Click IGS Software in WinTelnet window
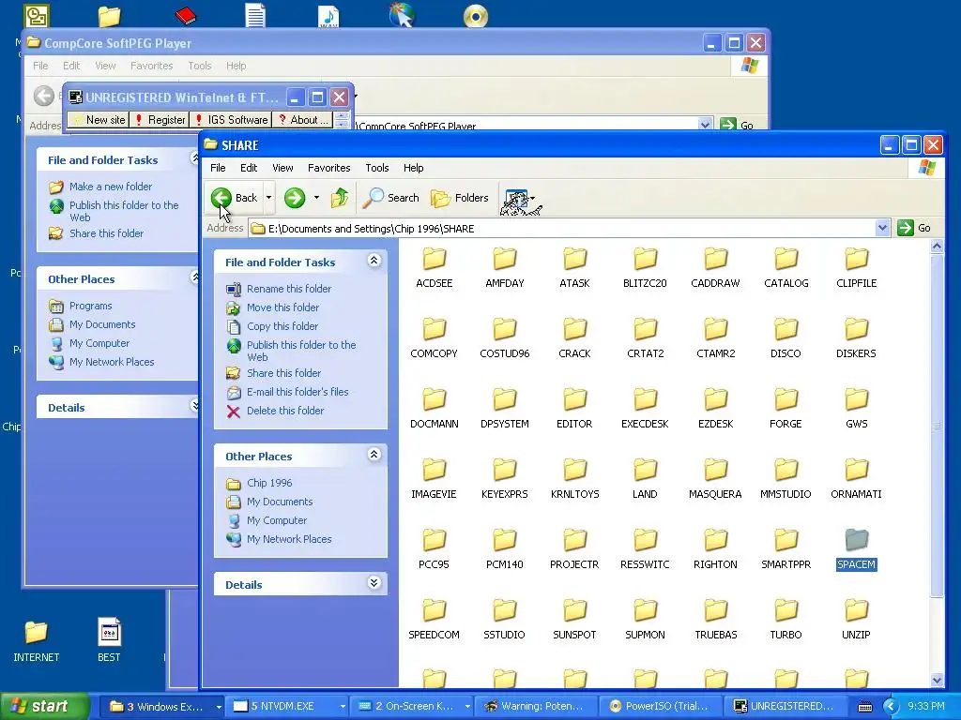Screen dimensions: 961x720 (x=231, y=119)
